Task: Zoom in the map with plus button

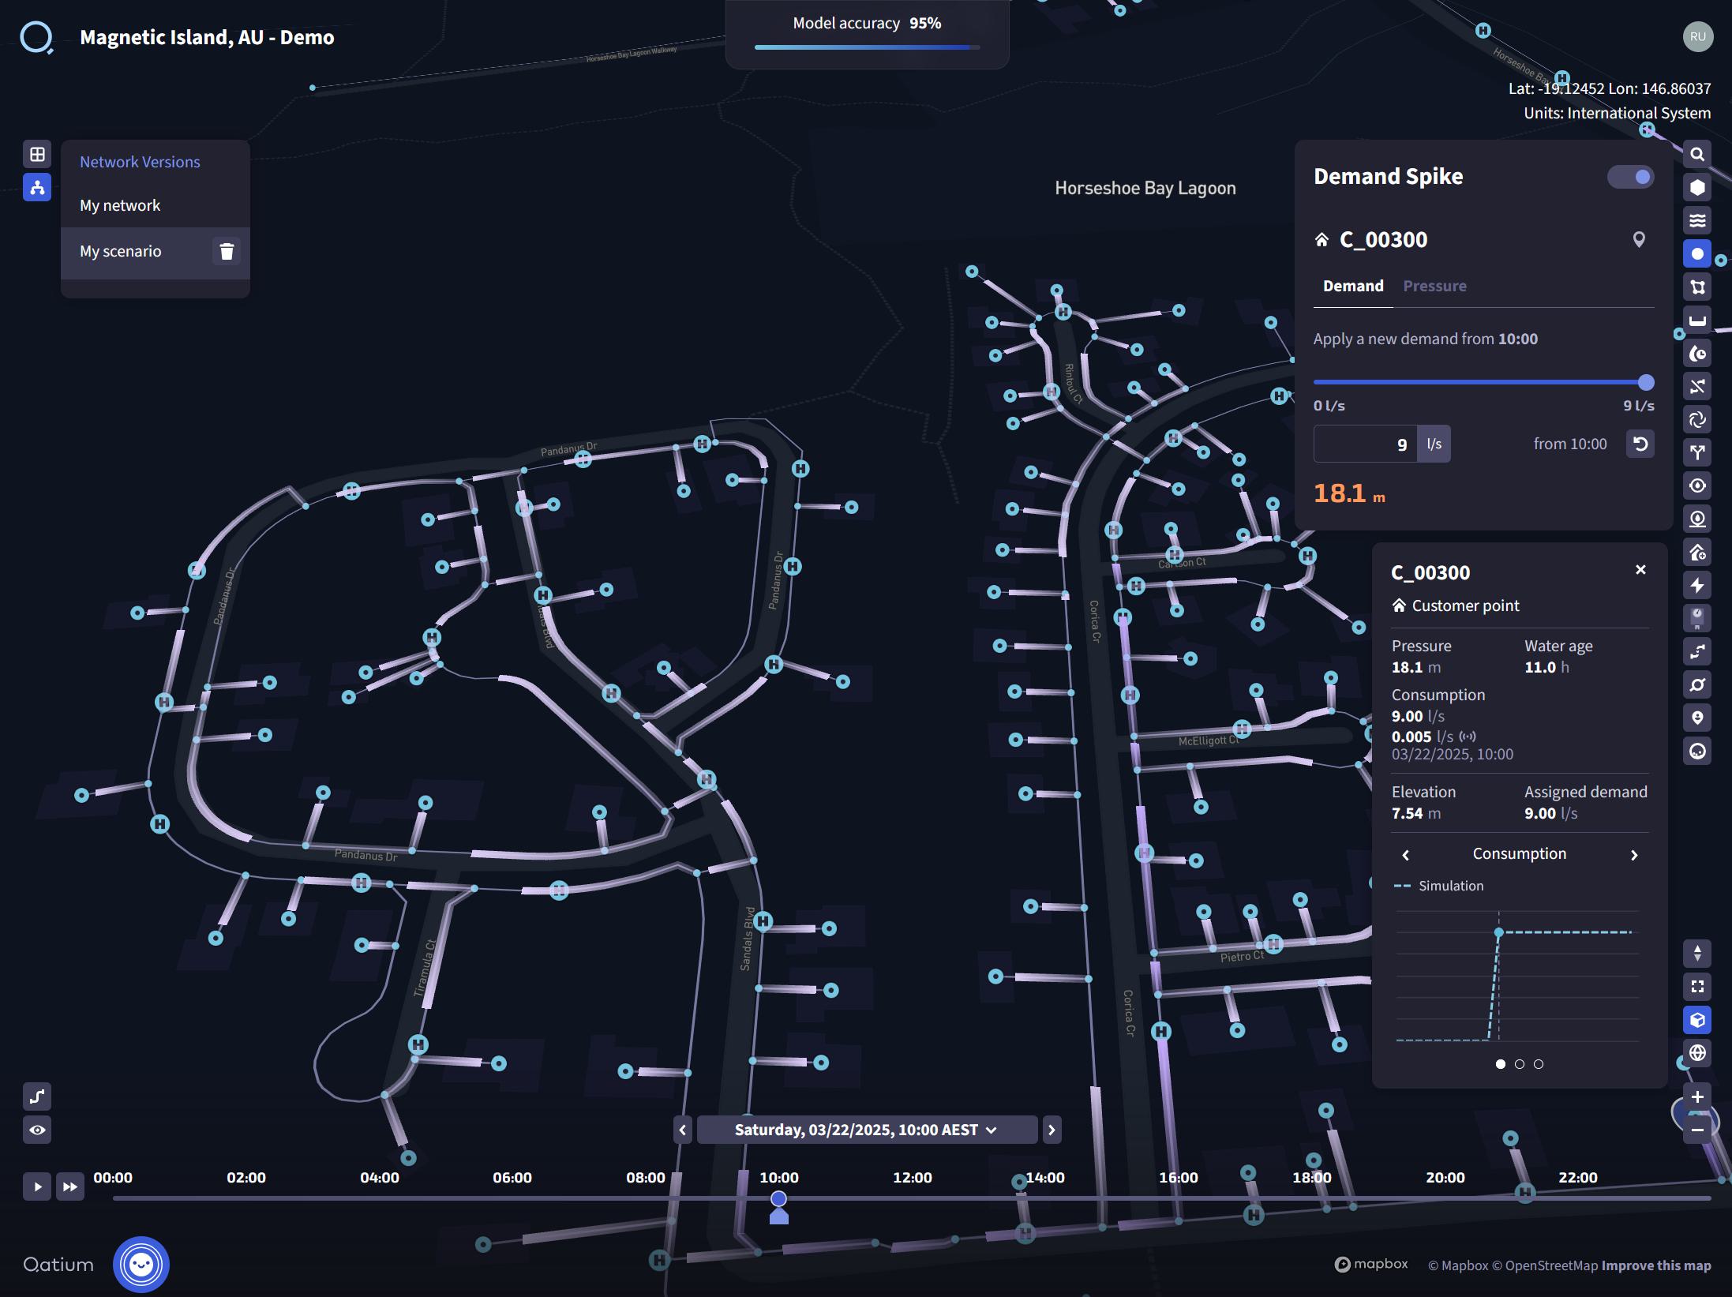Action: [1697, 1096]
